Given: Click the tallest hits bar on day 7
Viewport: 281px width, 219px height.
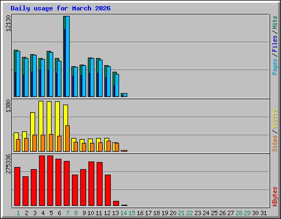Looking at the screenshot, I should click(x=65, y=56).
